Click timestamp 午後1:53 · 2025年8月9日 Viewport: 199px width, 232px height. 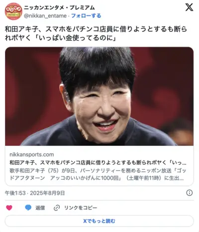[35, 193]
